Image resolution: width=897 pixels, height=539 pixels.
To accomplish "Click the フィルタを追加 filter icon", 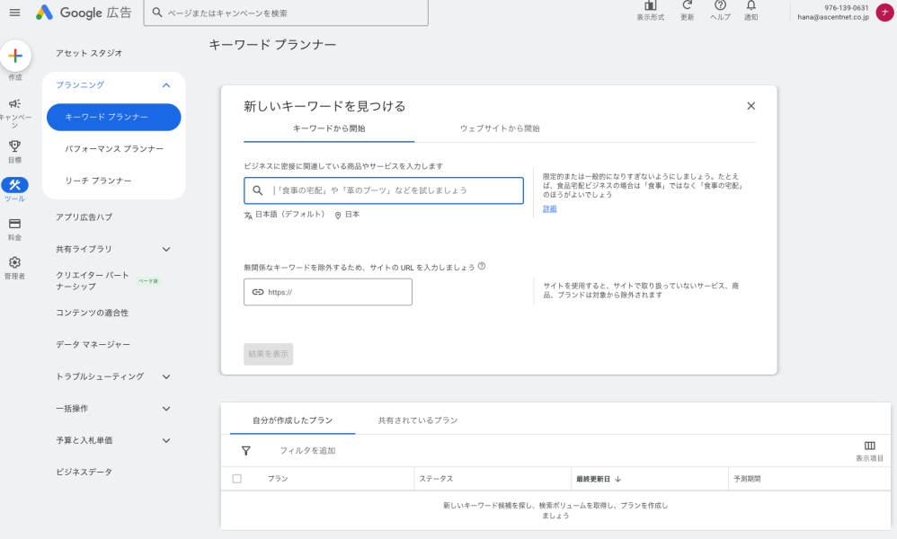I will point(246,451).
